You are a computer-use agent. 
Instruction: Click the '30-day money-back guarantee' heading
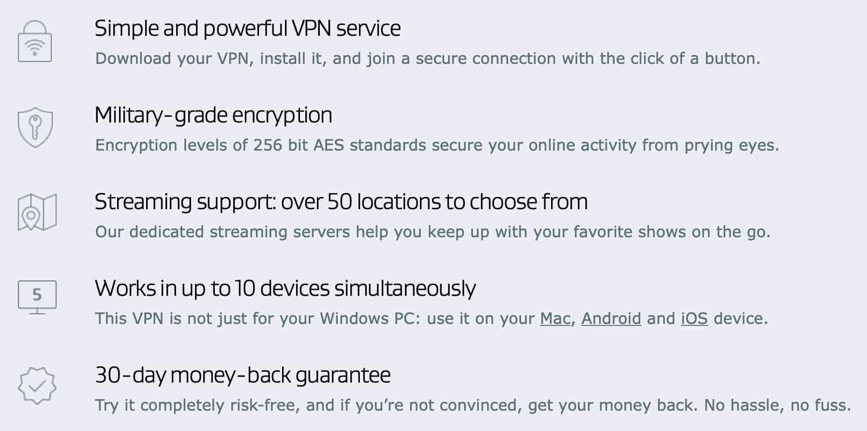243,375
